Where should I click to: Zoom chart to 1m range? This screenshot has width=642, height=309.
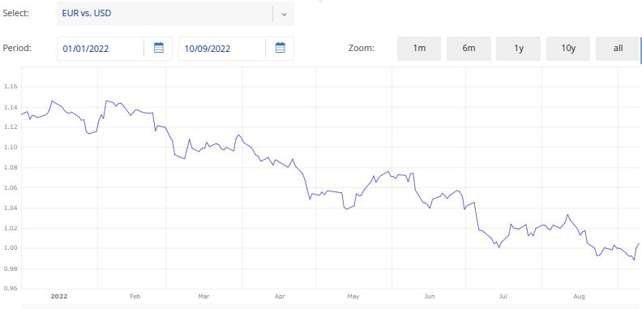(419, 49)
